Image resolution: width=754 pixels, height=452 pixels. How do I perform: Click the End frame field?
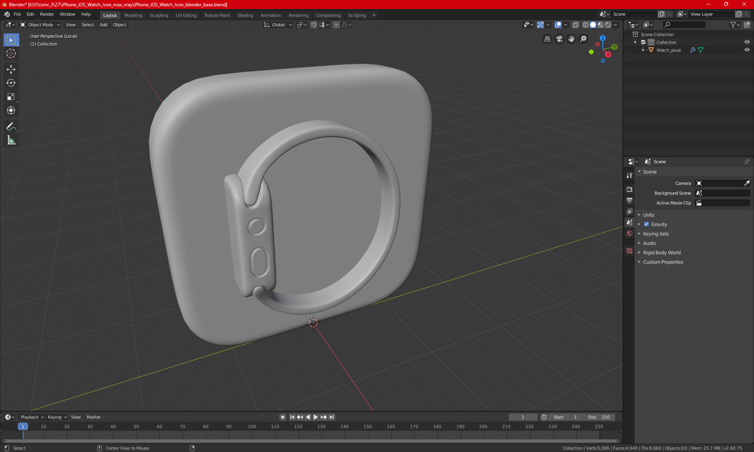pos(599,417)
